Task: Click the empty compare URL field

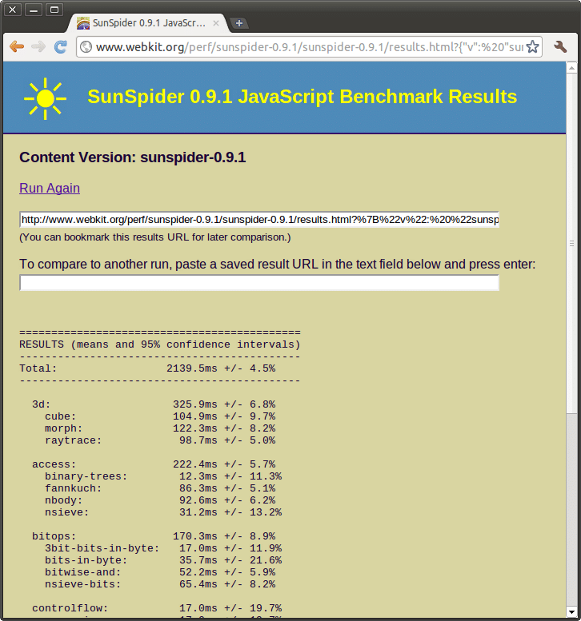Action: 259,283
